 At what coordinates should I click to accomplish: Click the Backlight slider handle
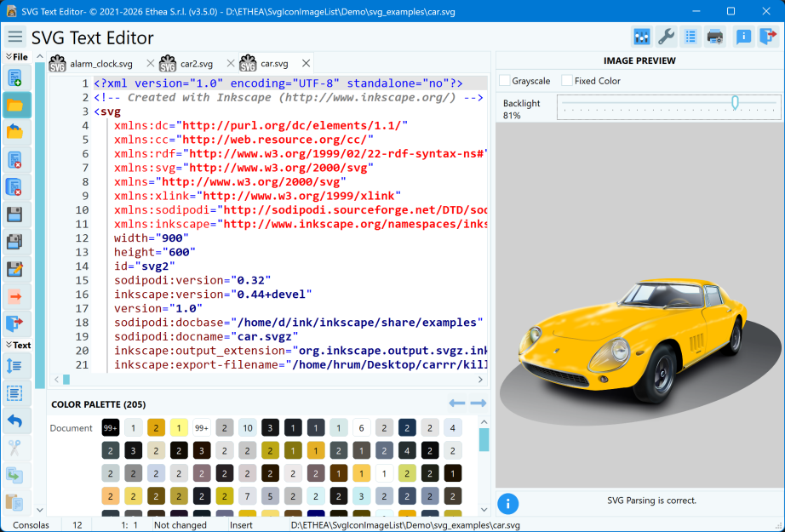[735, 103]
